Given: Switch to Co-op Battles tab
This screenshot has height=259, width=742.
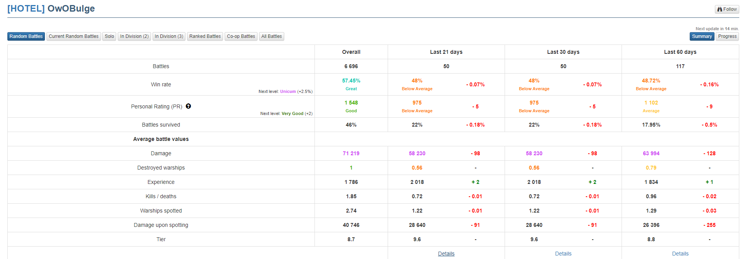Looking at the screenshot, I should coord(241,36).
